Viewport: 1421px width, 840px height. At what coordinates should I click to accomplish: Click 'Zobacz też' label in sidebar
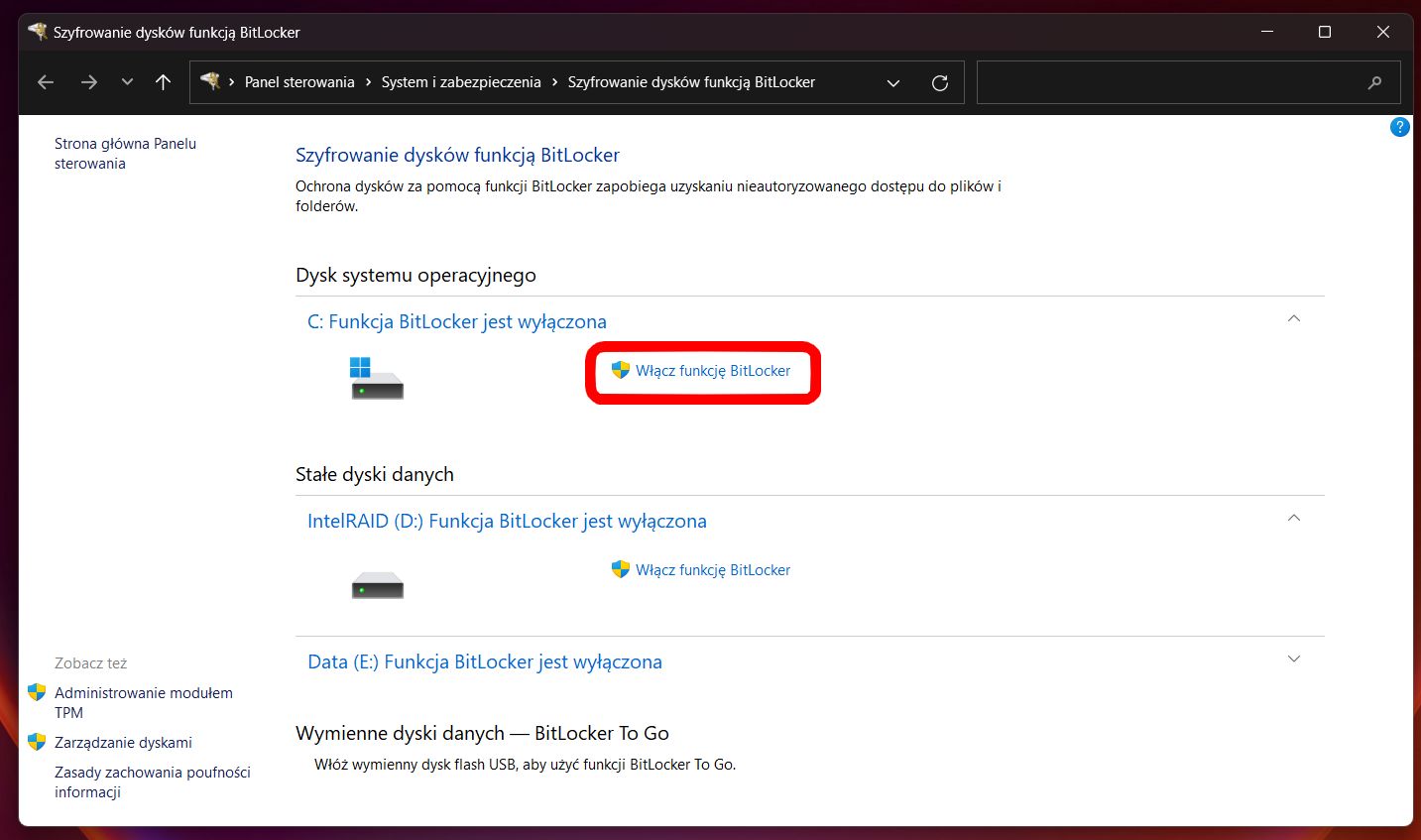[x=90, y=662]
